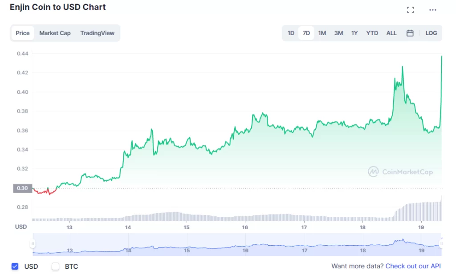The width and height of the screenshot is (456, 275).
Task: Toggle LOG scale on the chart
Action: [431, 33]
